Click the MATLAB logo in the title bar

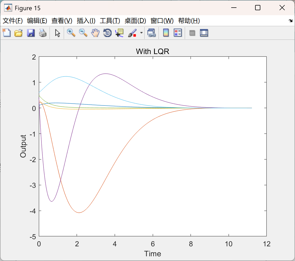tap(8, 8)
